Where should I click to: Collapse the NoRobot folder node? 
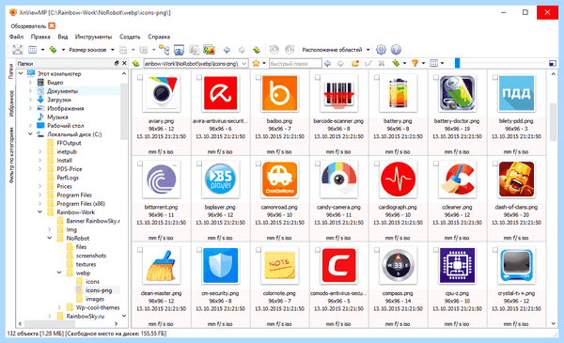pyautogui.click(x=50, y=238)
